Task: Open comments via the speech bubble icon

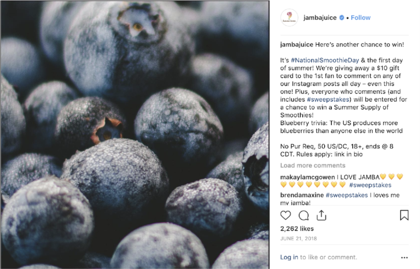Action: click(x=304, y=215)
